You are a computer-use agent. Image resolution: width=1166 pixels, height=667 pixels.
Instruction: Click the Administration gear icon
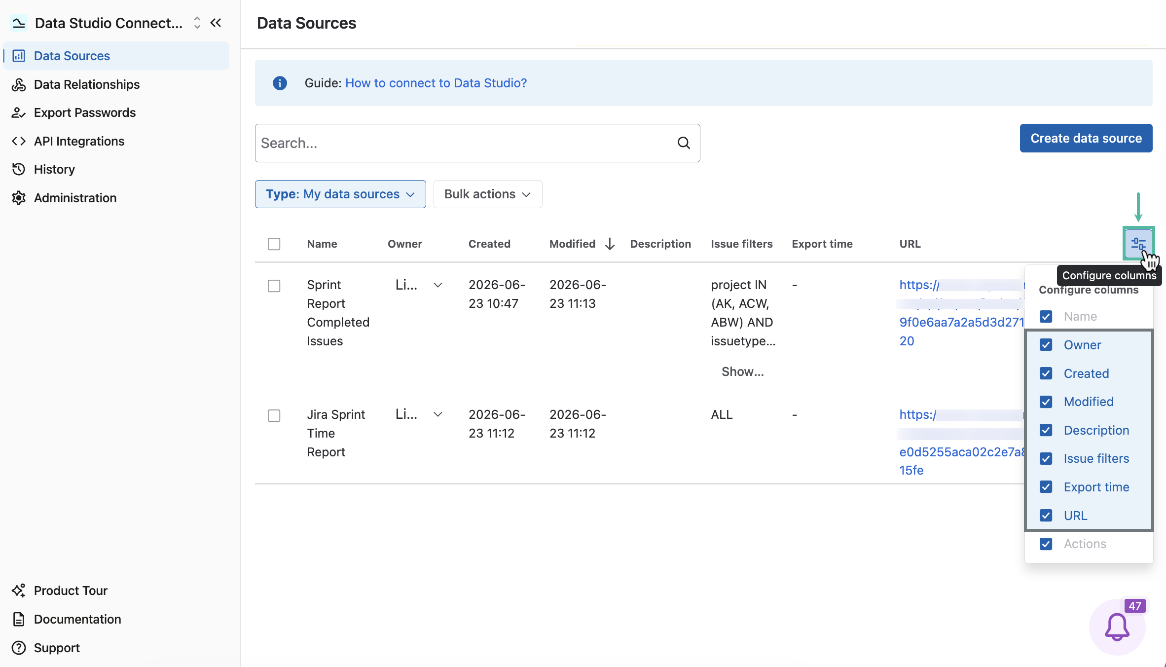[x=19, y=198]
